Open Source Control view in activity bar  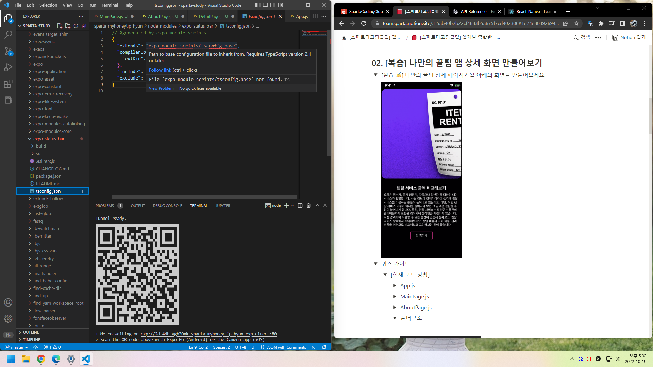tap(8, 51)
